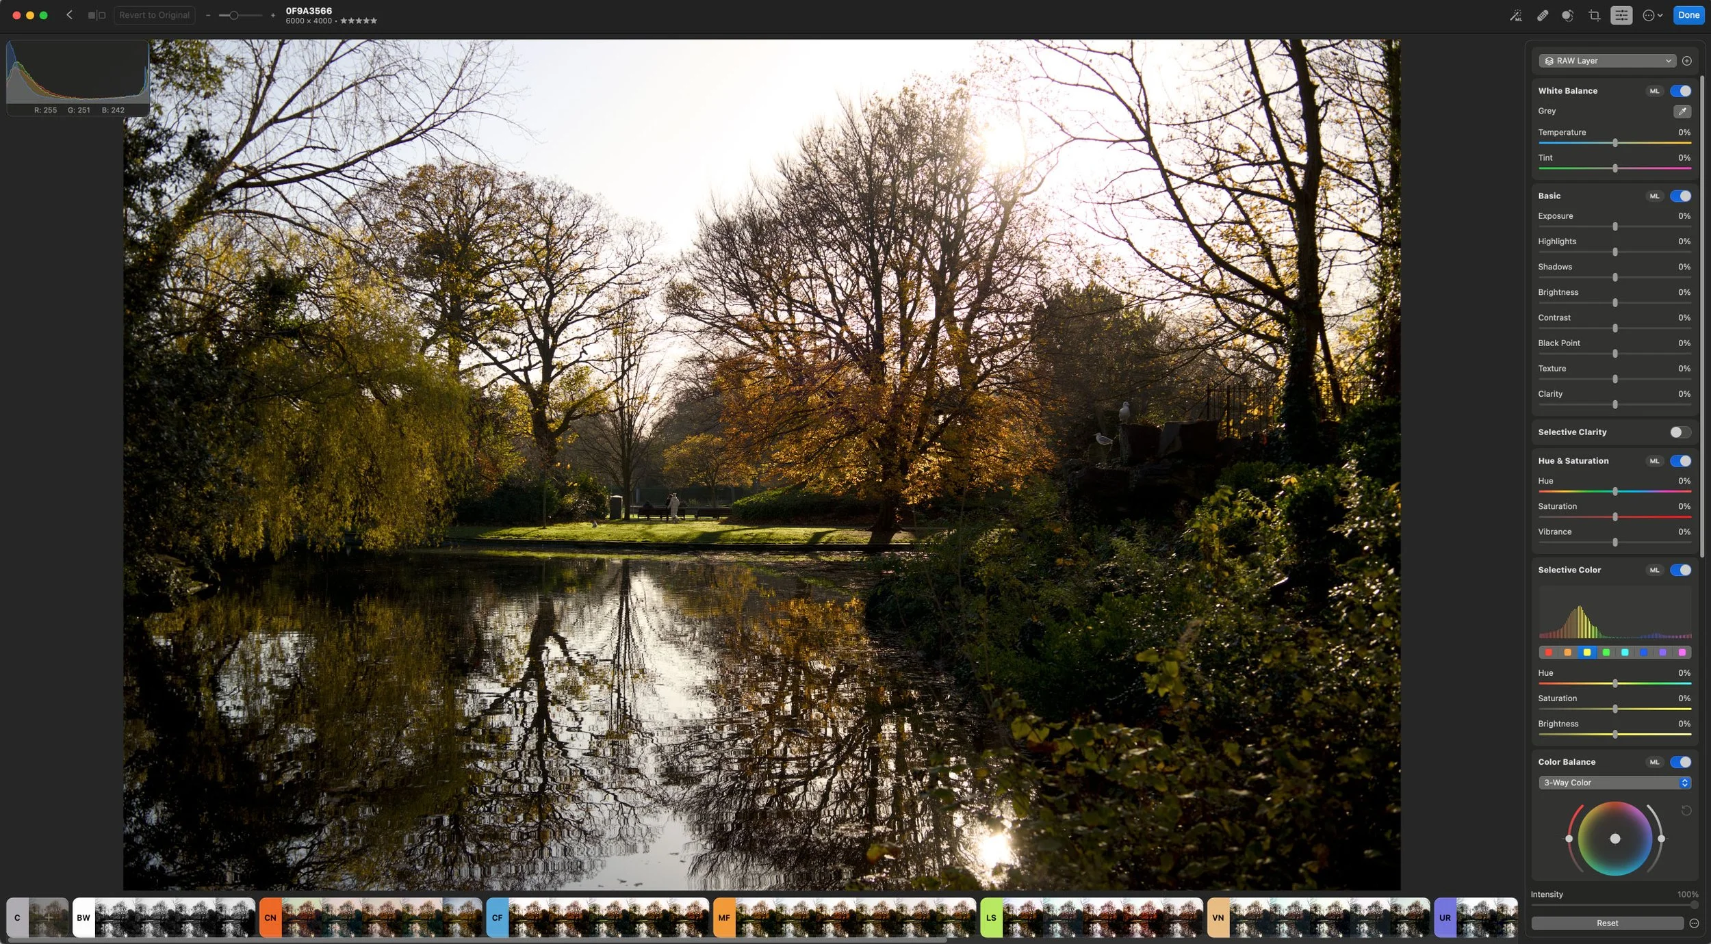Toggle the split comparison view icon

(x=97, y=15)
